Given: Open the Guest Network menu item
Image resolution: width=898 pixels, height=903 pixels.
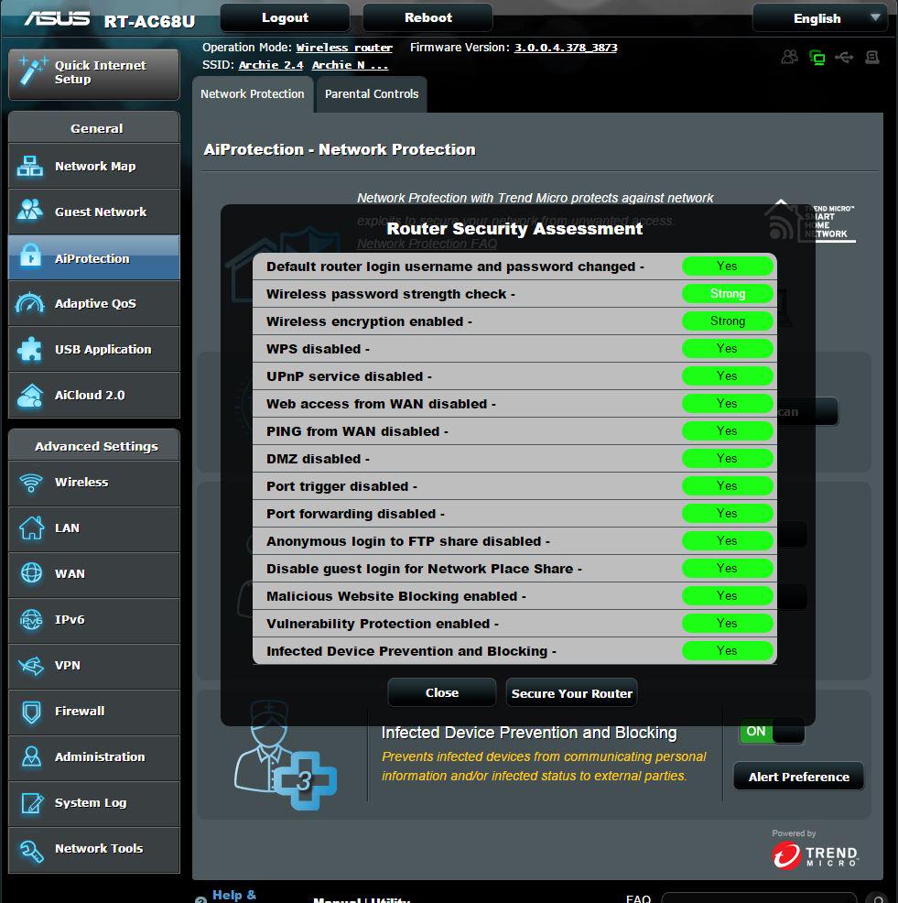Looking at the screenshot, I should tap(94, 212).
